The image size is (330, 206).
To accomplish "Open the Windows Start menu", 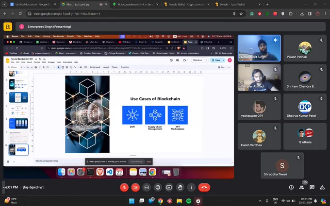I will (132, 201).
